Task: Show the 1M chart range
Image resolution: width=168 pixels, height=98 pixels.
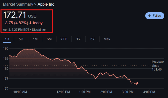Action: tap(35, 39)
